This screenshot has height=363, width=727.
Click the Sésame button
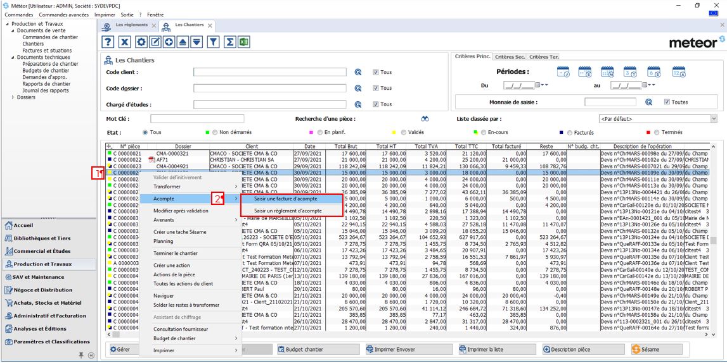pos(657,350)
